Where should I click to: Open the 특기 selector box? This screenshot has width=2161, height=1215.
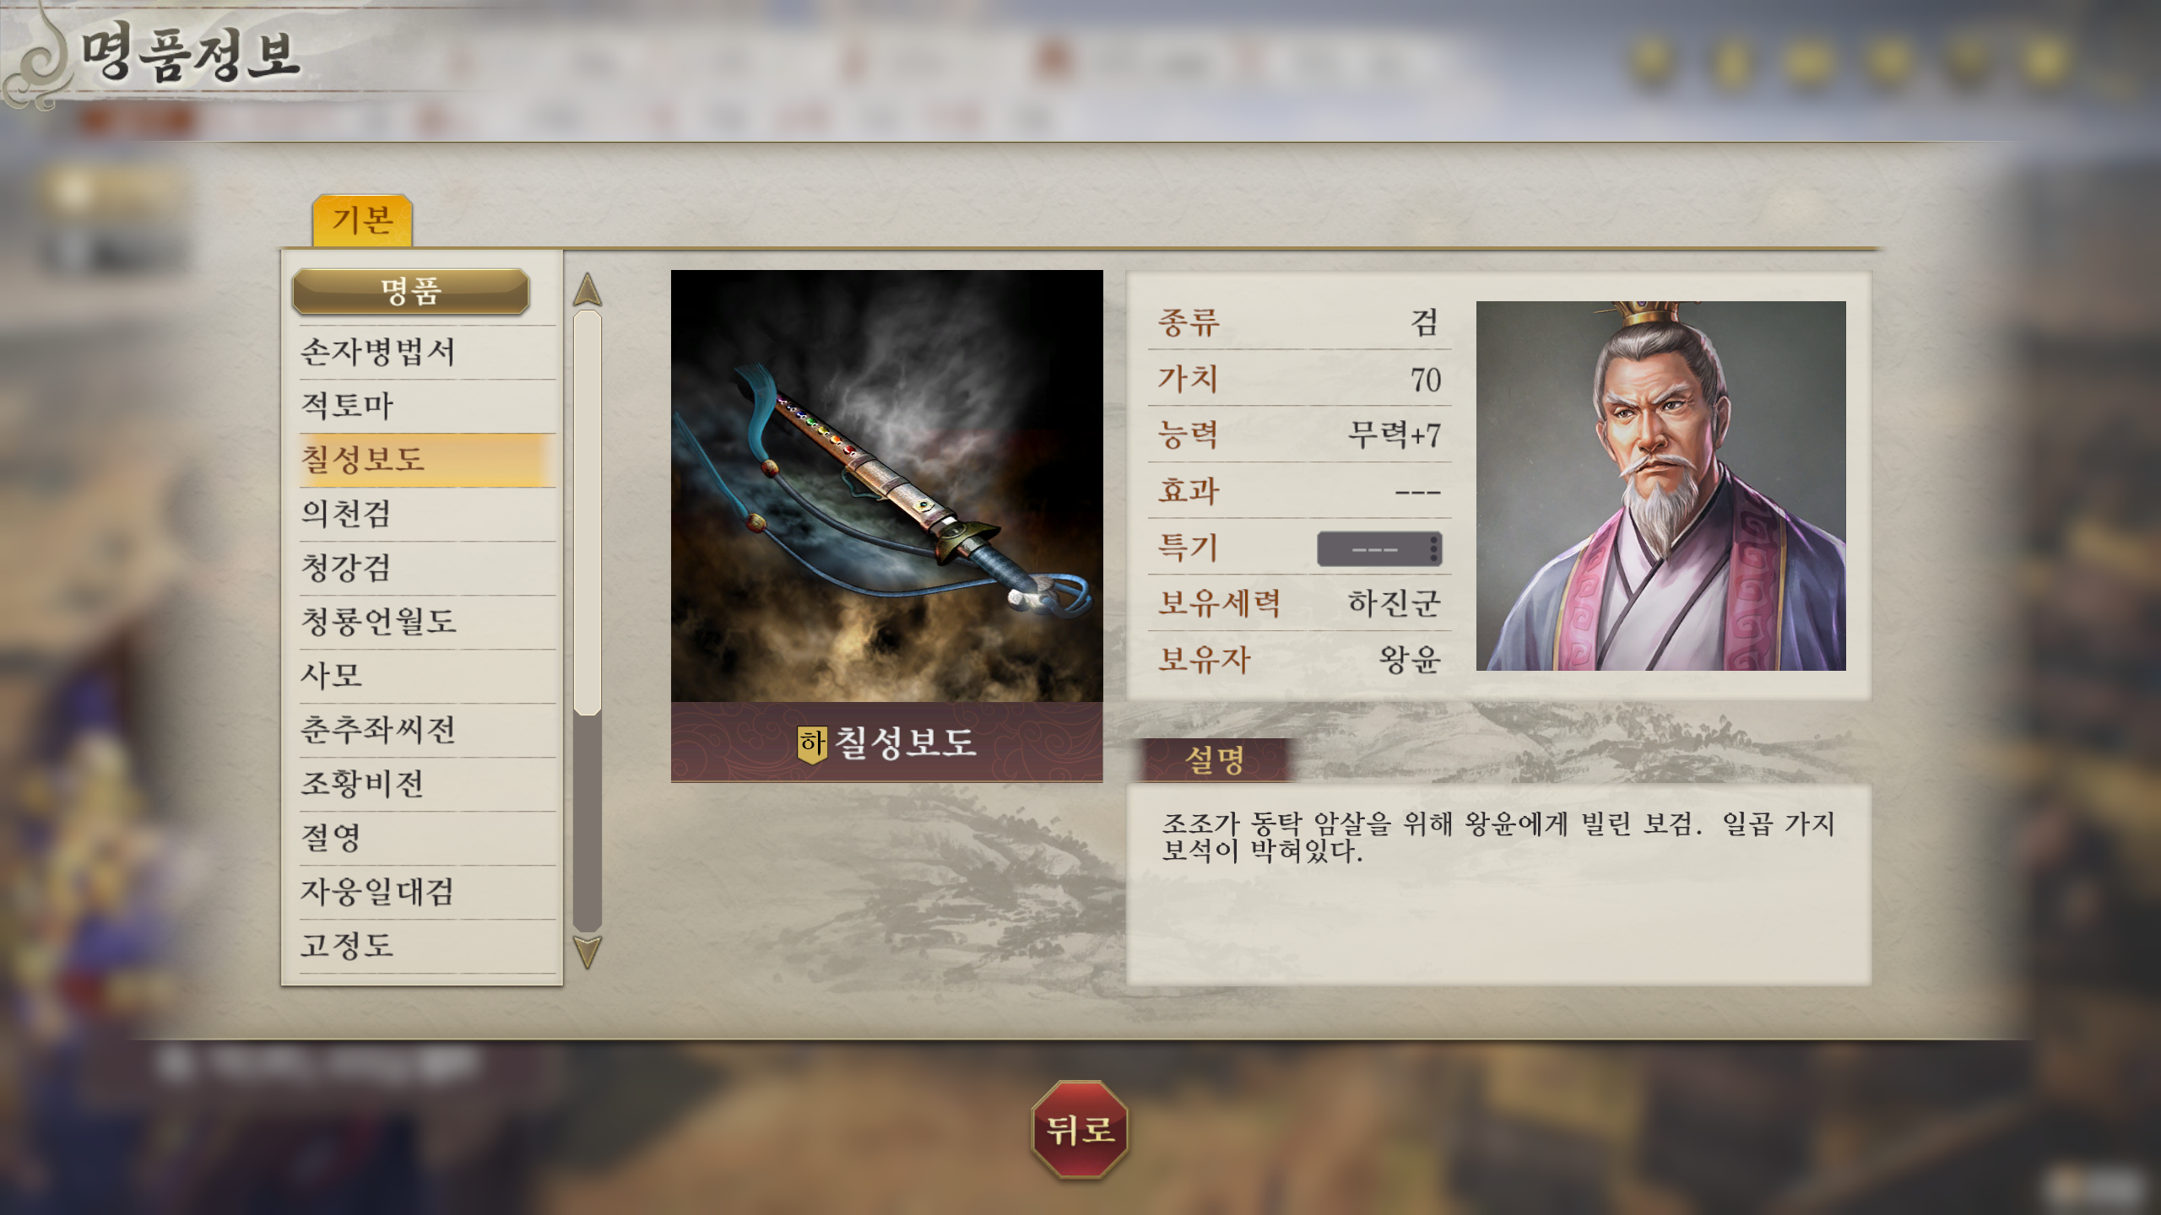(x=1378, y=549)
